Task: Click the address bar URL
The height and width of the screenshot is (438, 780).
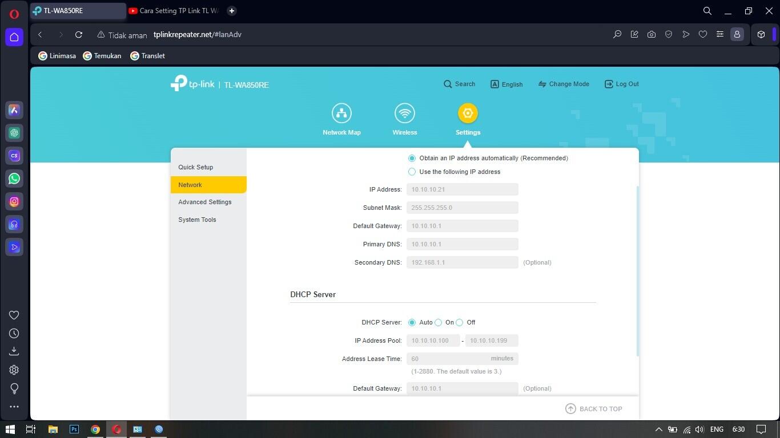Action: pos(198,35)
